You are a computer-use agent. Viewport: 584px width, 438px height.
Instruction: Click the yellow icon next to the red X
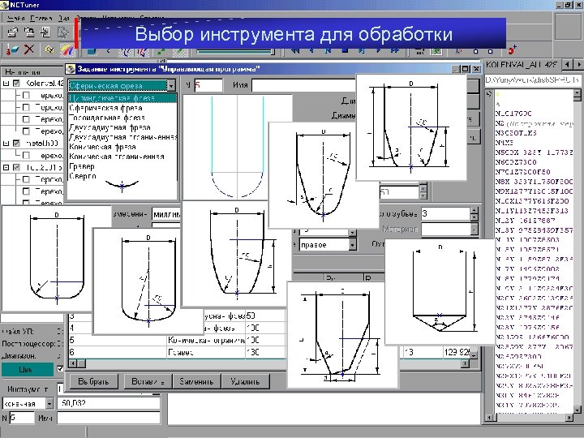49,49
